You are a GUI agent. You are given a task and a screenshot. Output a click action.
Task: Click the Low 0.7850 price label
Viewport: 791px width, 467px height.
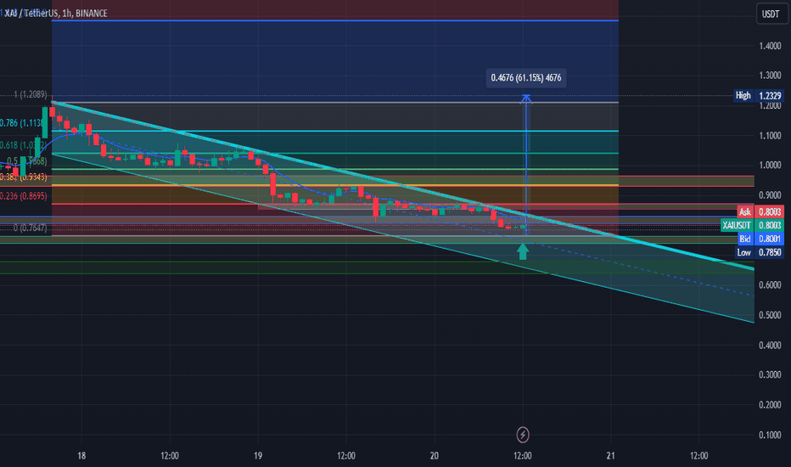coord(760,252)
